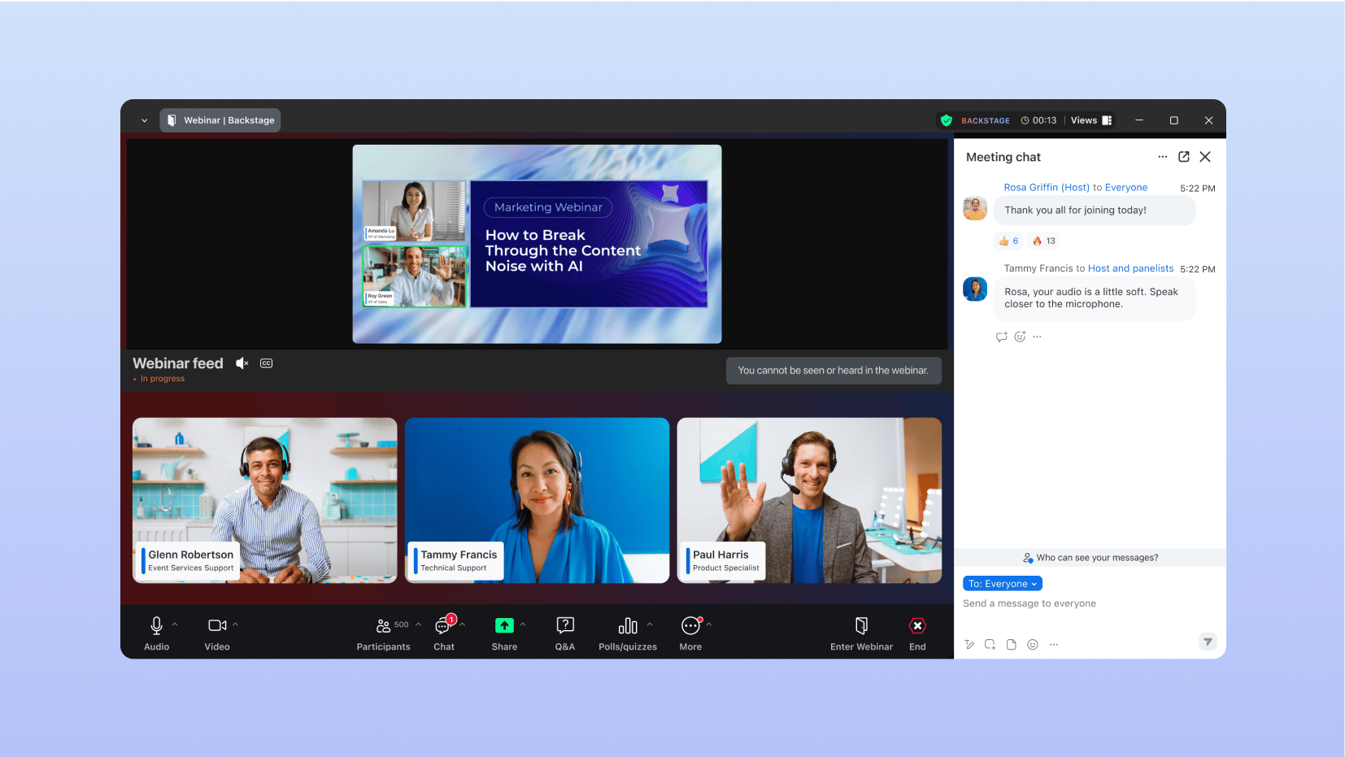Open the 'To: Everyone' recipient dropdown

[x=1002, y=584]
